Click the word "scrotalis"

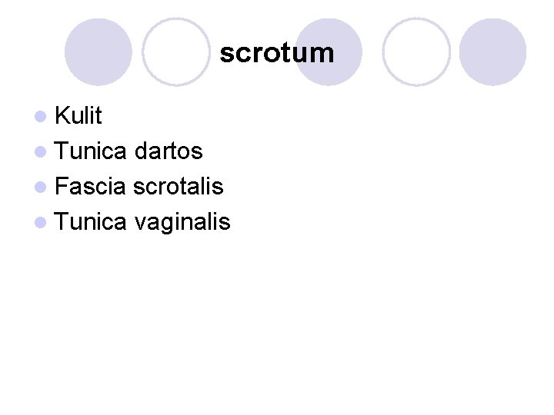click(179, 186)
